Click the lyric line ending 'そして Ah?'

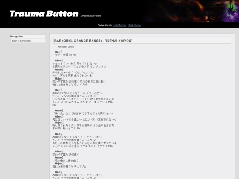[x=70, y=84]
